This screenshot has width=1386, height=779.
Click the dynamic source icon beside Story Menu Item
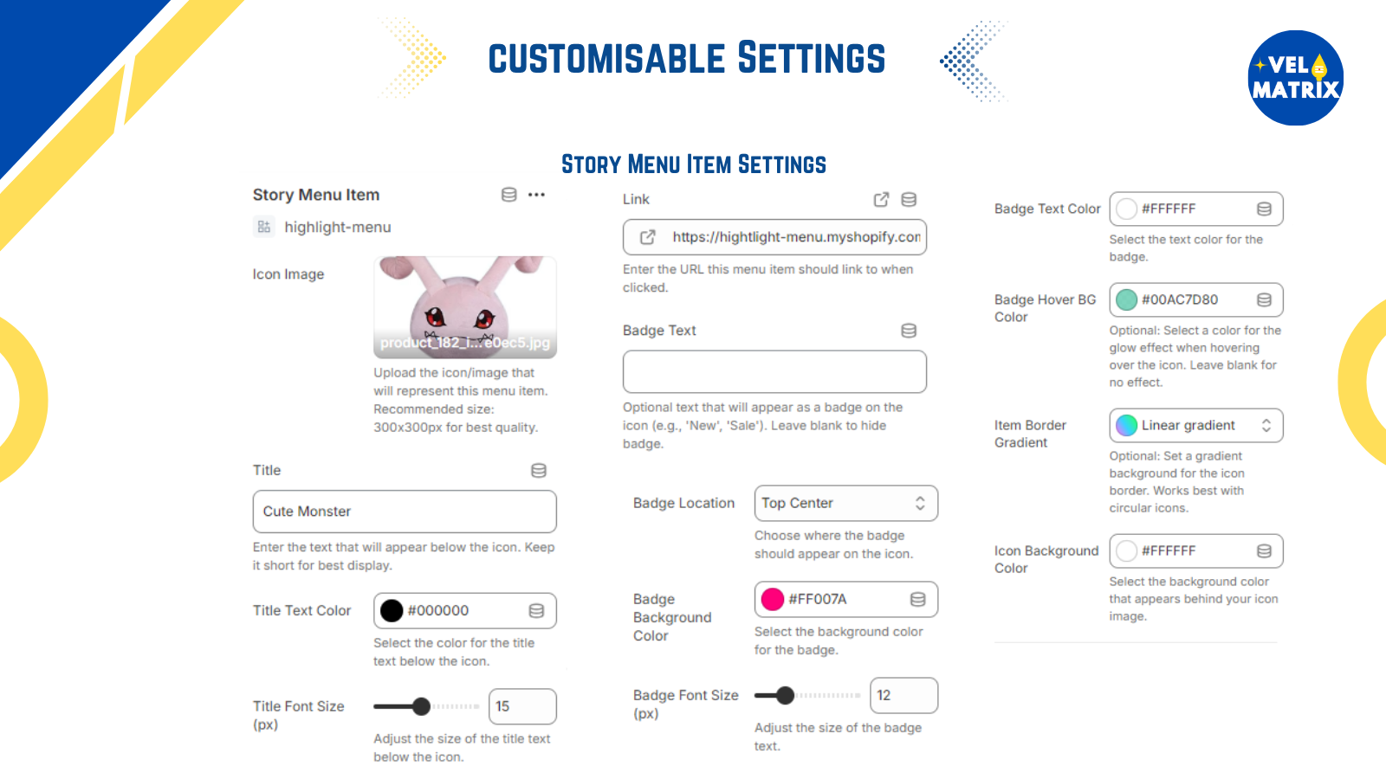509,195
